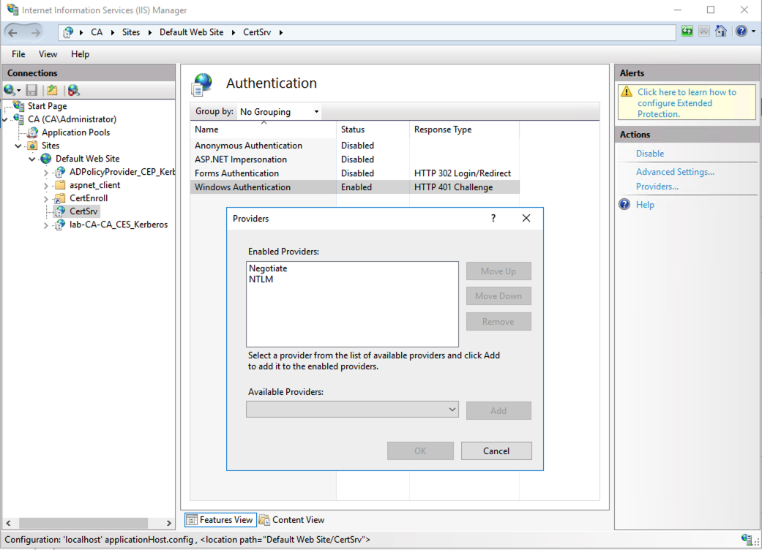The height and width of the screenshot is (550, 762).
Task: Create a new connection with the globe icon
Action: tap(9, 90)
